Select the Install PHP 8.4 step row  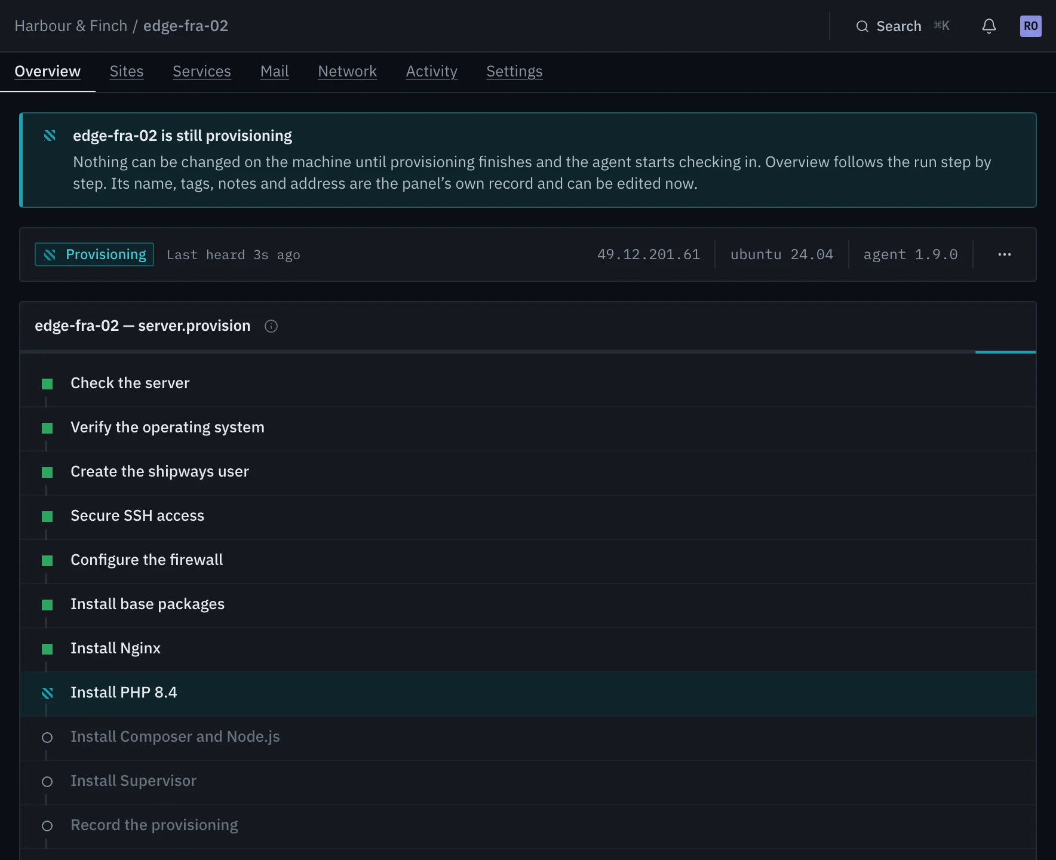click(x=528, y=693)
